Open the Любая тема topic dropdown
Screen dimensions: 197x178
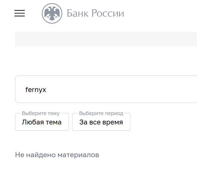42,122
